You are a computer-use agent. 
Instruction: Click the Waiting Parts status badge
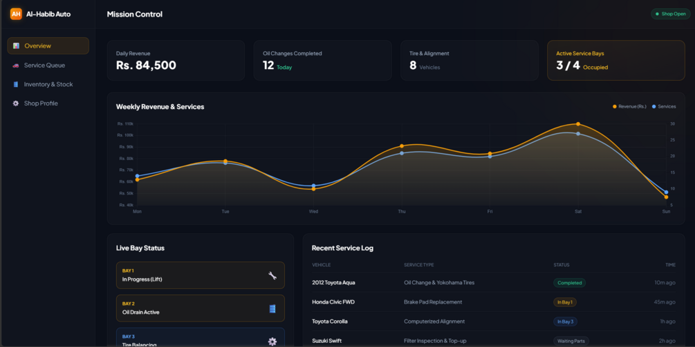tap(571, 341)
